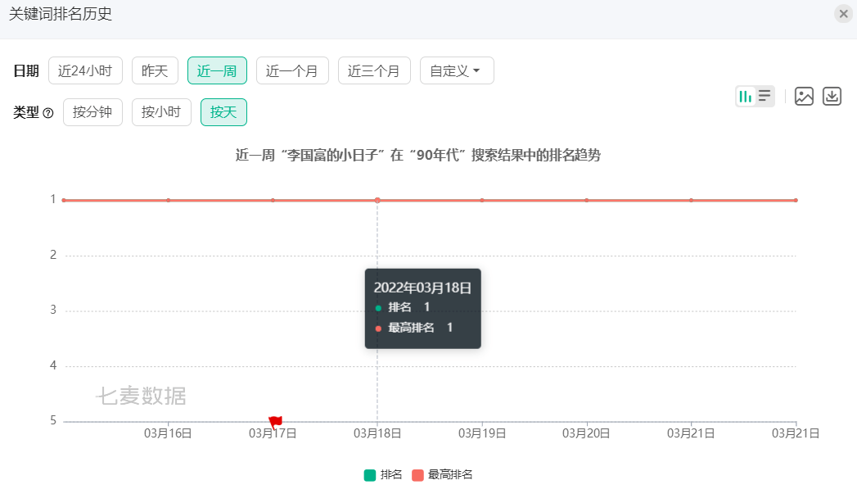Screen dimensions: 857x503
Task: Switch to list view icon
Action: pos(765,97)
